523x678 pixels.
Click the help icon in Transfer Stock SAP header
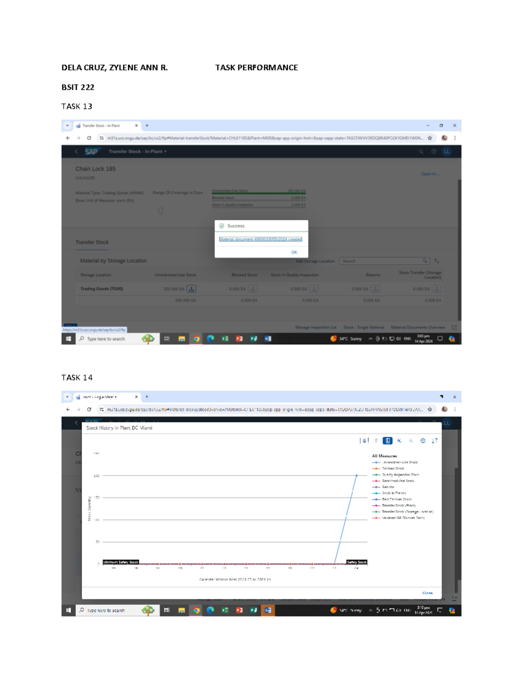click(434, 151)
